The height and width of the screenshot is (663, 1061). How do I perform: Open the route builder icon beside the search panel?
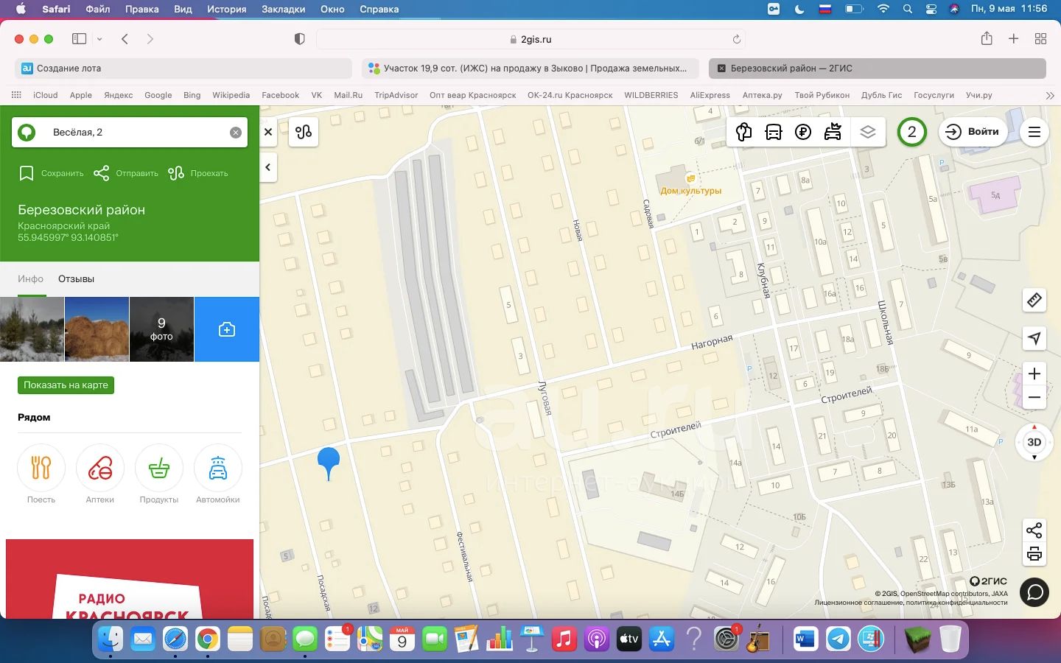304,132
